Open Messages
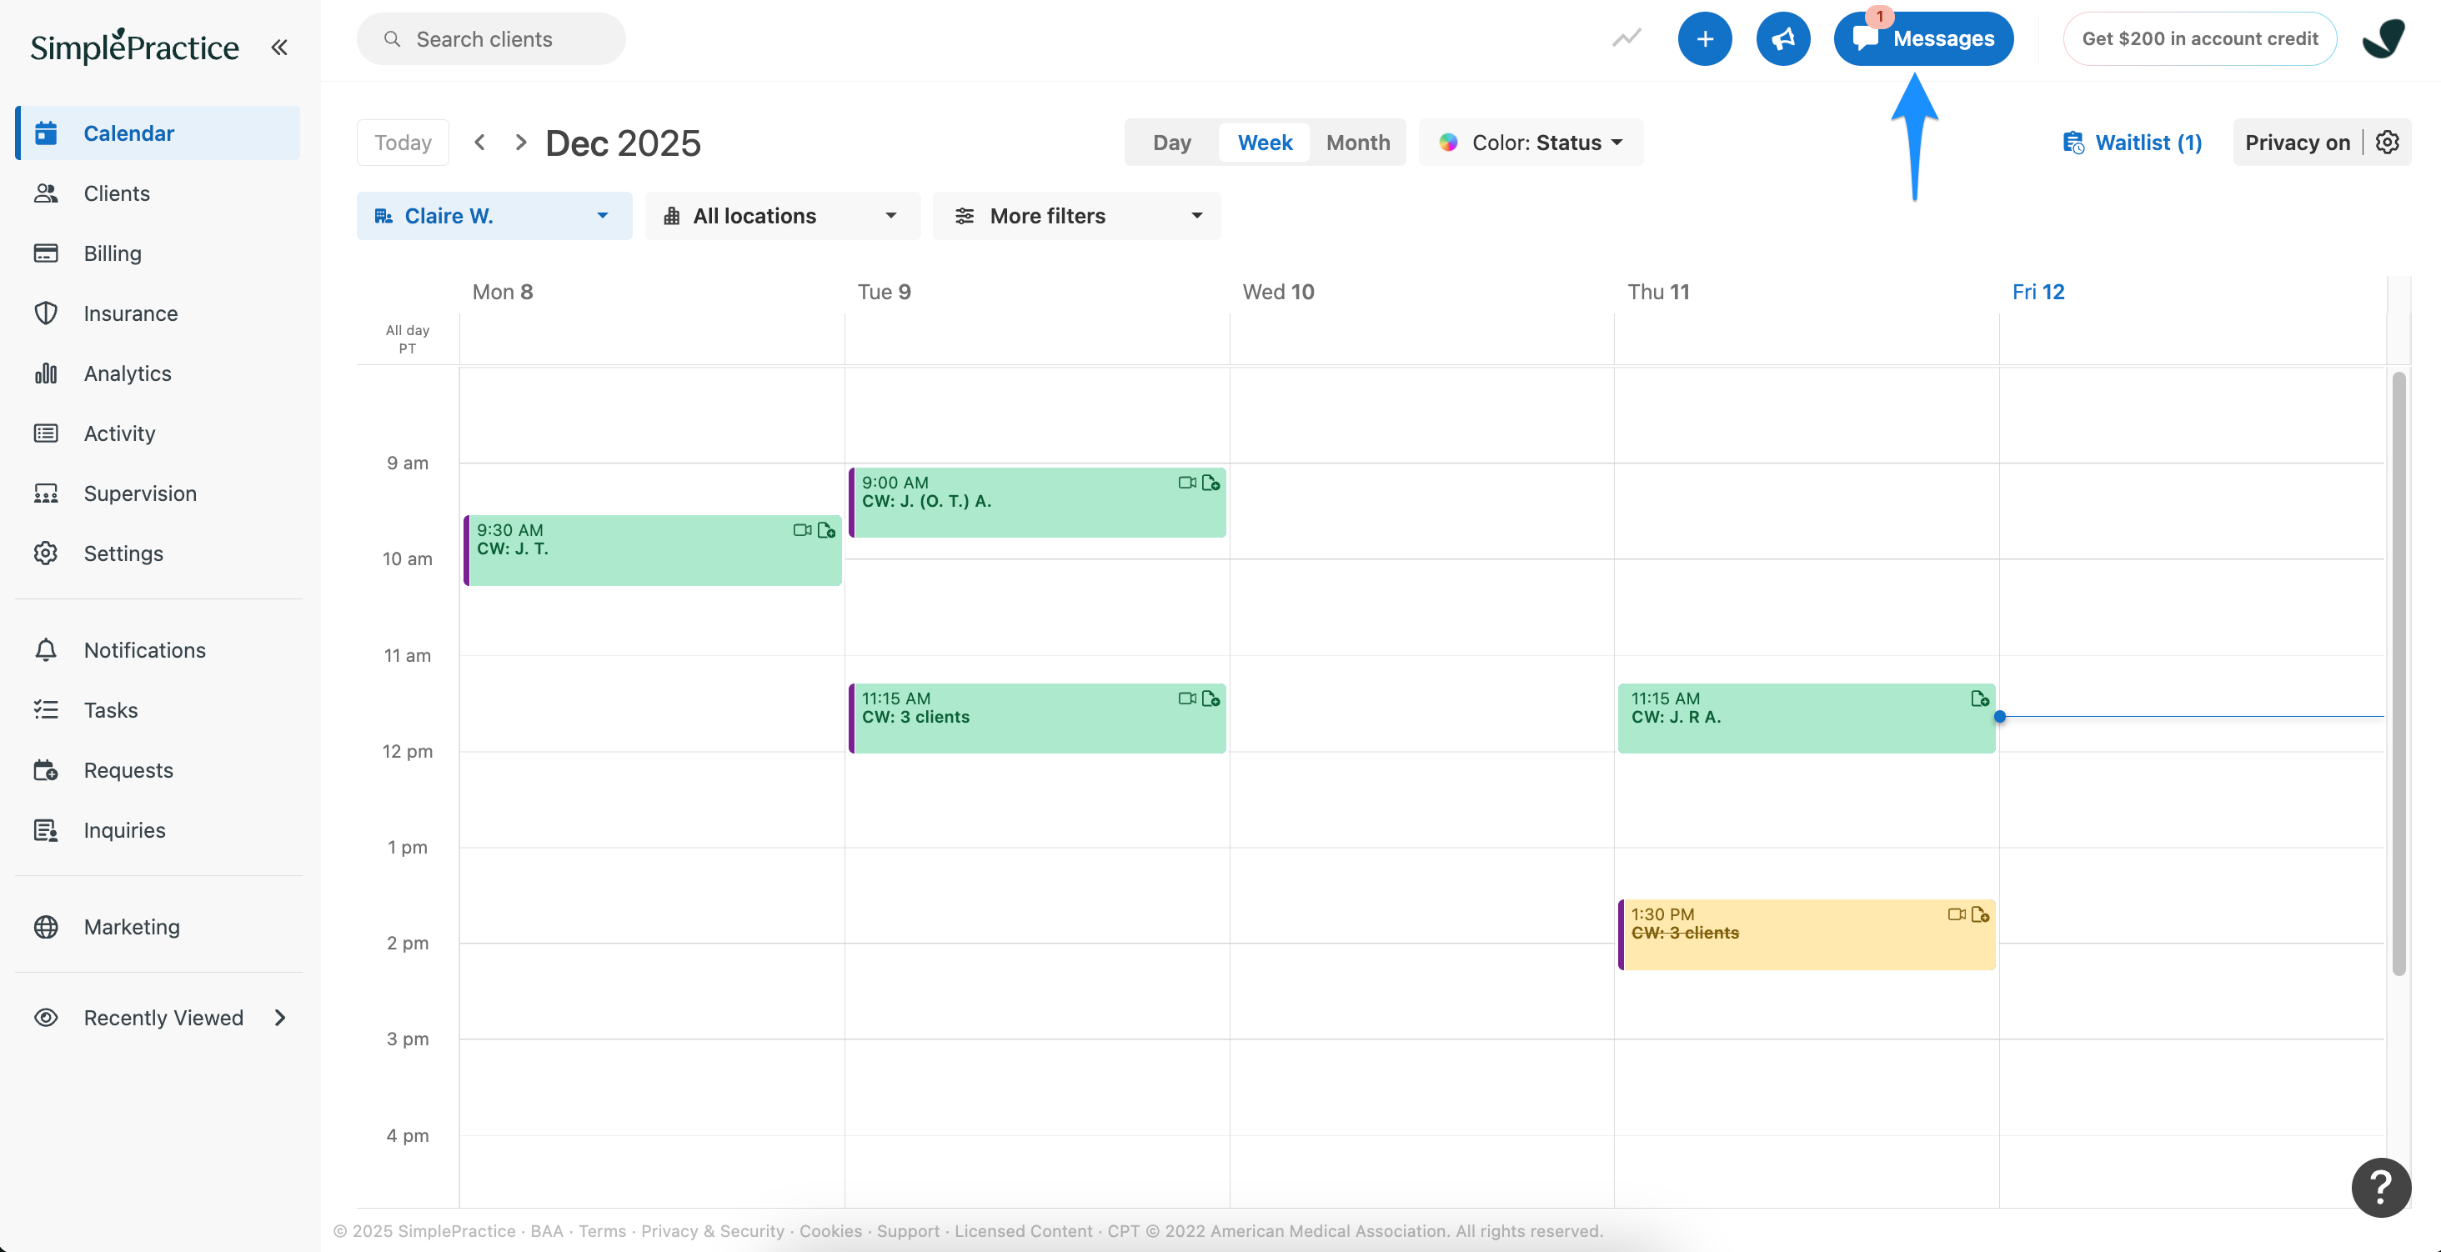 [1922, 39]
